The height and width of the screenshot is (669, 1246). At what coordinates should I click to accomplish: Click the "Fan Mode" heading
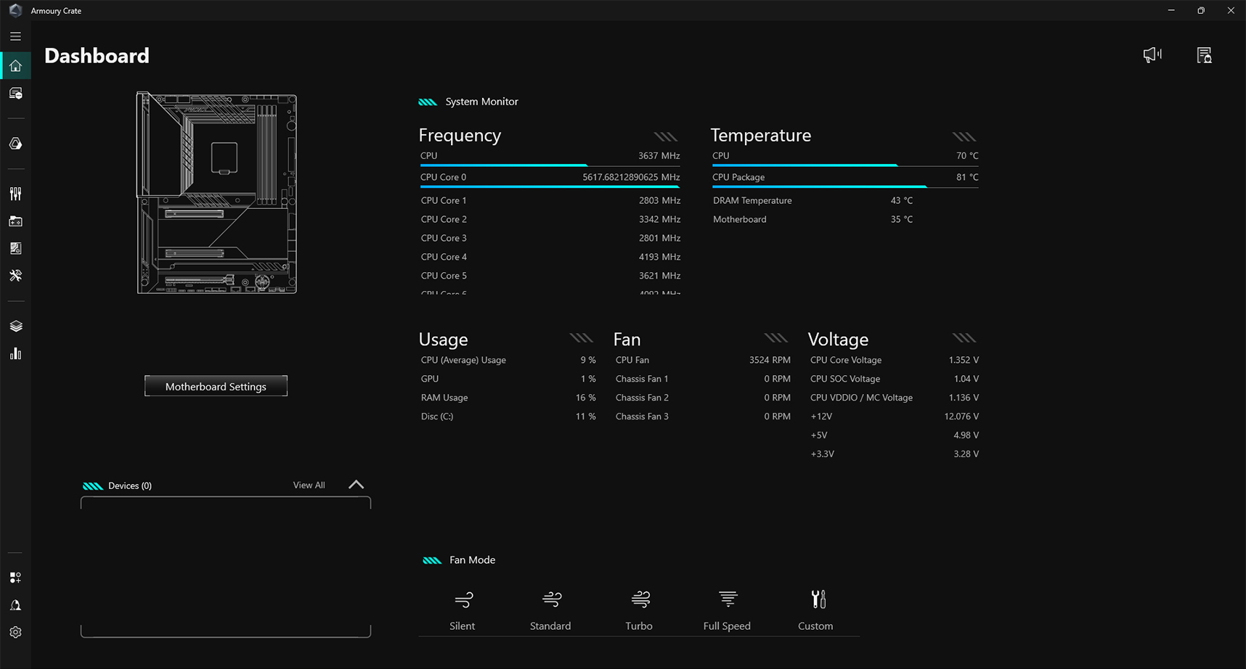472,560
